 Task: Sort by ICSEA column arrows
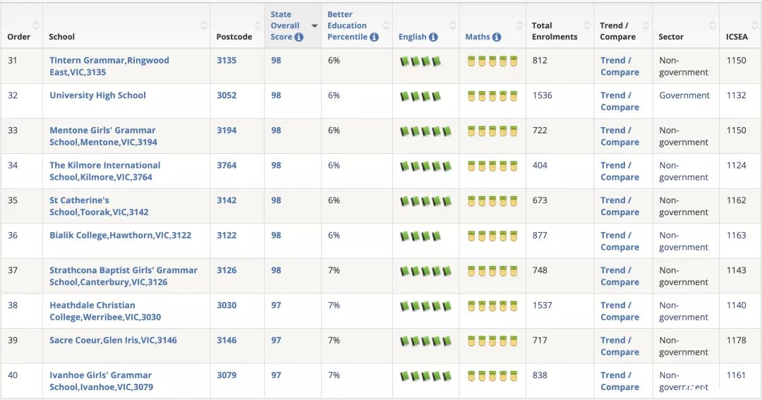pyautogui.click(x=755, y=25)
